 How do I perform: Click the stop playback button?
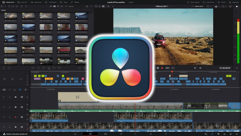(x=158, y=68)
